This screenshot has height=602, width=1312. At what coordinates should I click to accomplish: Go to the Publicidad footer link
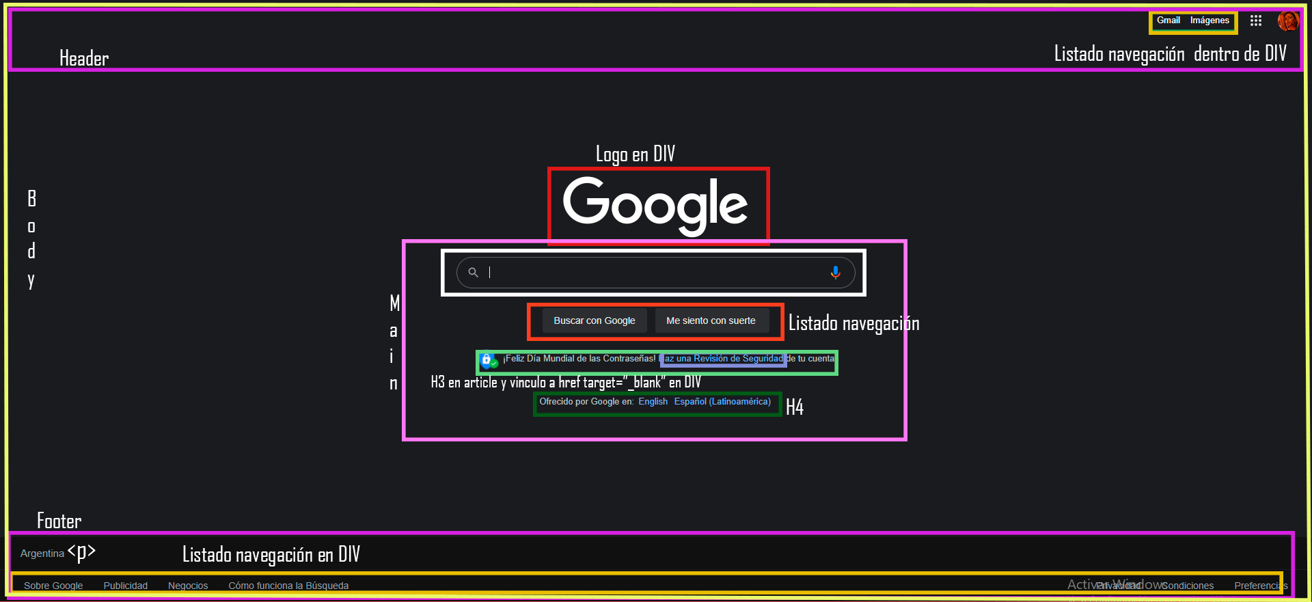125,586
